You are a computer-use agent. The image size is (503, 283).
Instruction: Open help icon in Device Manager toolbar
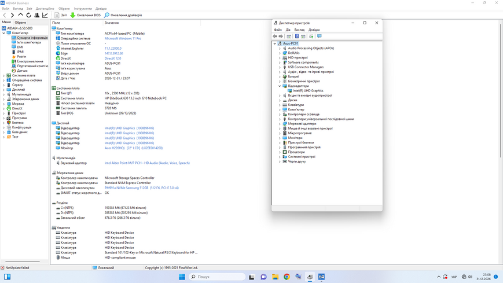(297, 36)
